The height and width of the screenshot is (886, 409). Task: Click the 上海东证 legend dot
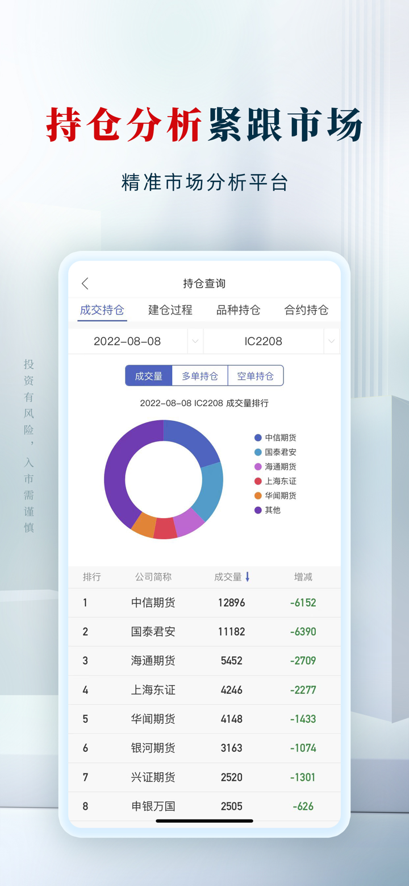258,481
